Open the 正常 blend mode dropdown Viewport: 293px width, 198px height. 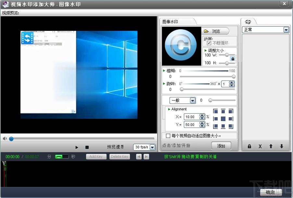click(265, 30)
